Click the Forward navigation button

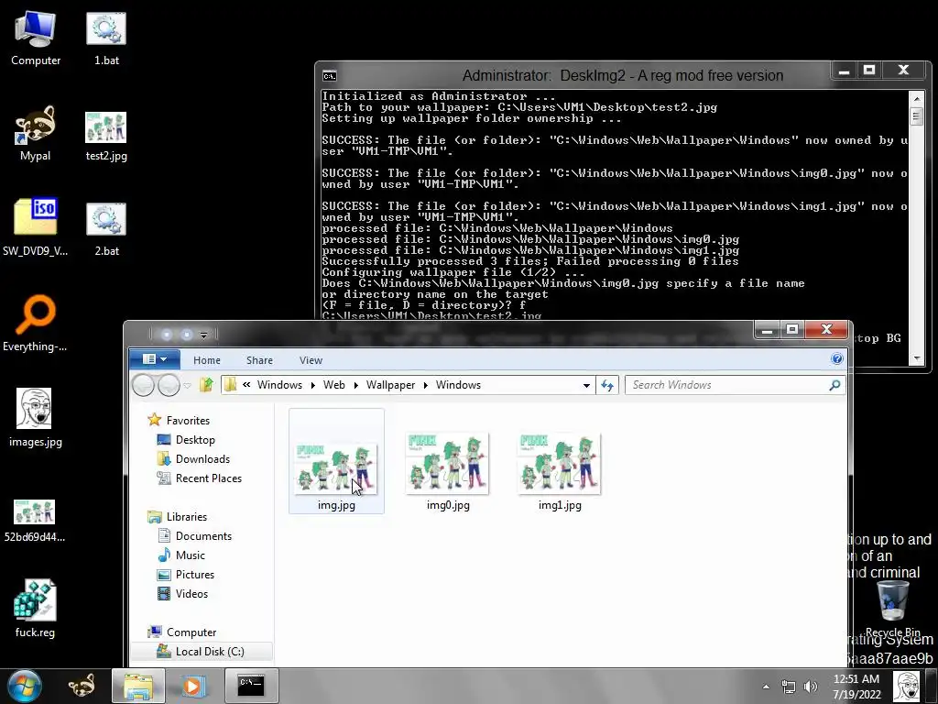[169, 385]
